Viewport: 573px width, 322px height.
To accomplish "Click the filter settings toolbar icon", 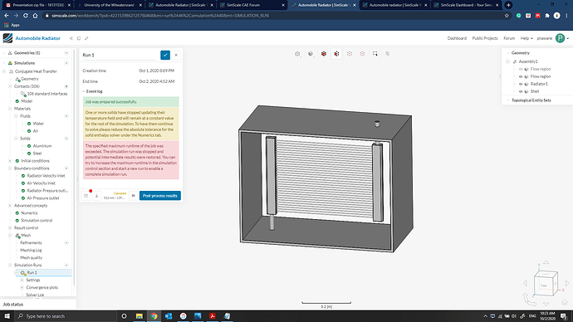I will 388,54.
